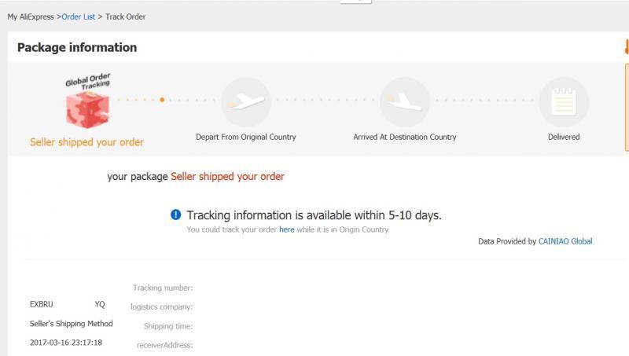Viewport: 629px width, 356px height.
Task: Click the 'here' link to track order
Action: pyautogui.click(x=287, y=229)
